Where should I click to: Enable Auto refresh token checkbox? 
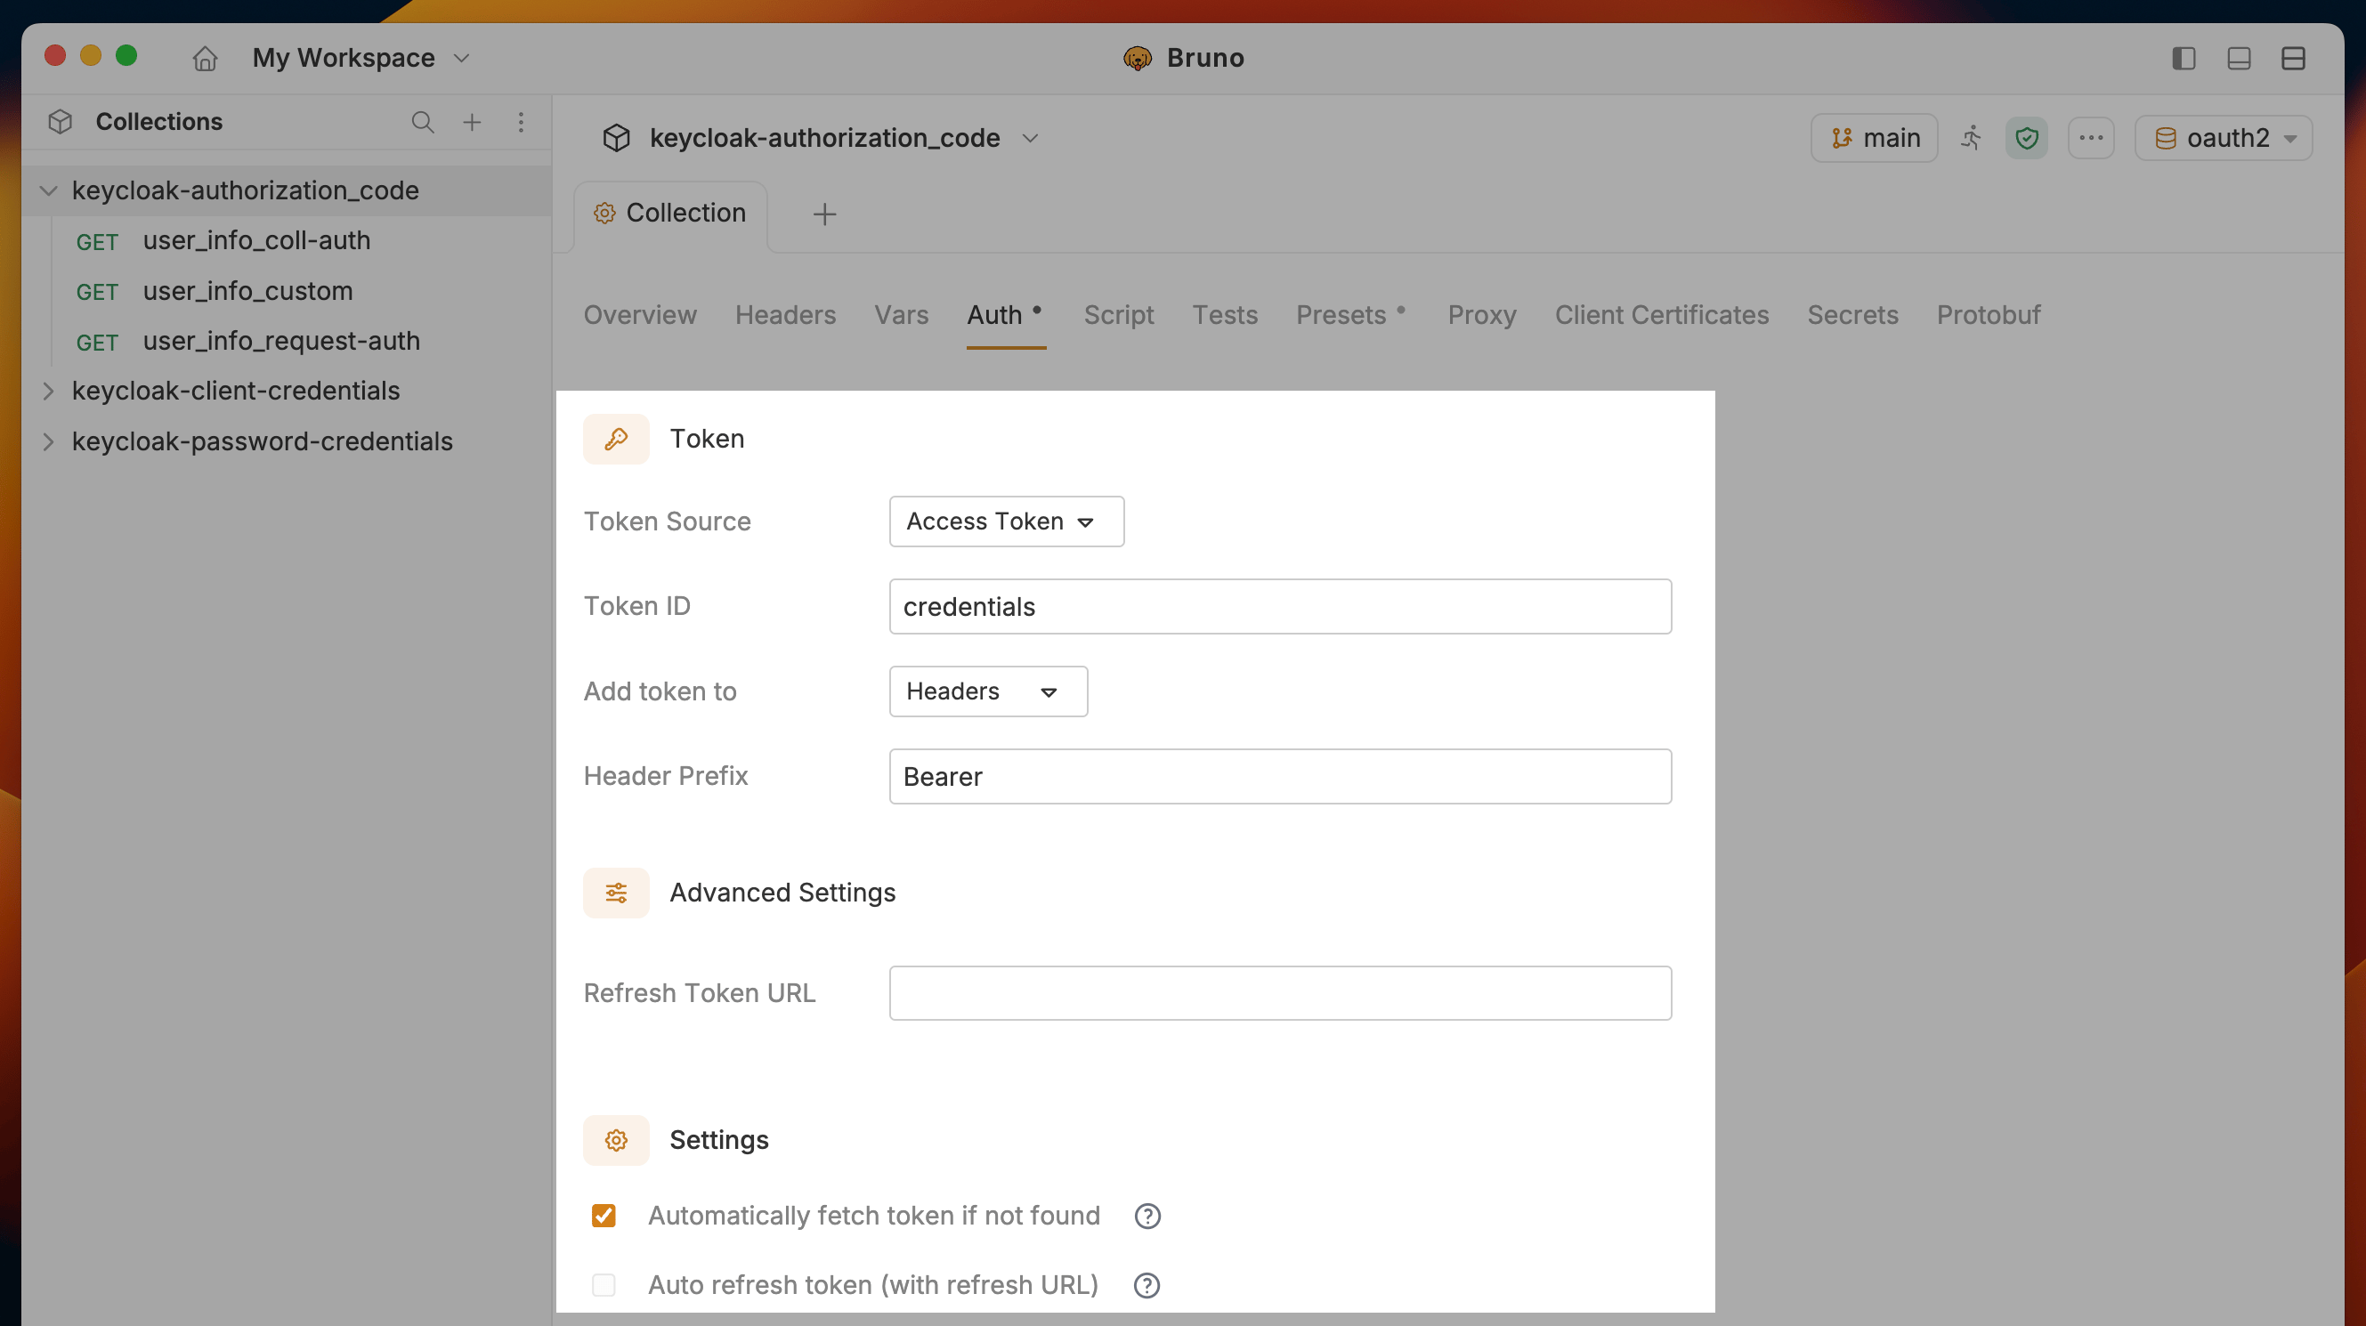(x=604, y=1285)
